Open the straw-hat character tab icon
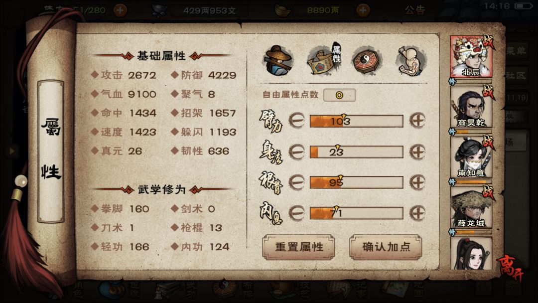This screenshot has height=303, width=538. point(278,60)
